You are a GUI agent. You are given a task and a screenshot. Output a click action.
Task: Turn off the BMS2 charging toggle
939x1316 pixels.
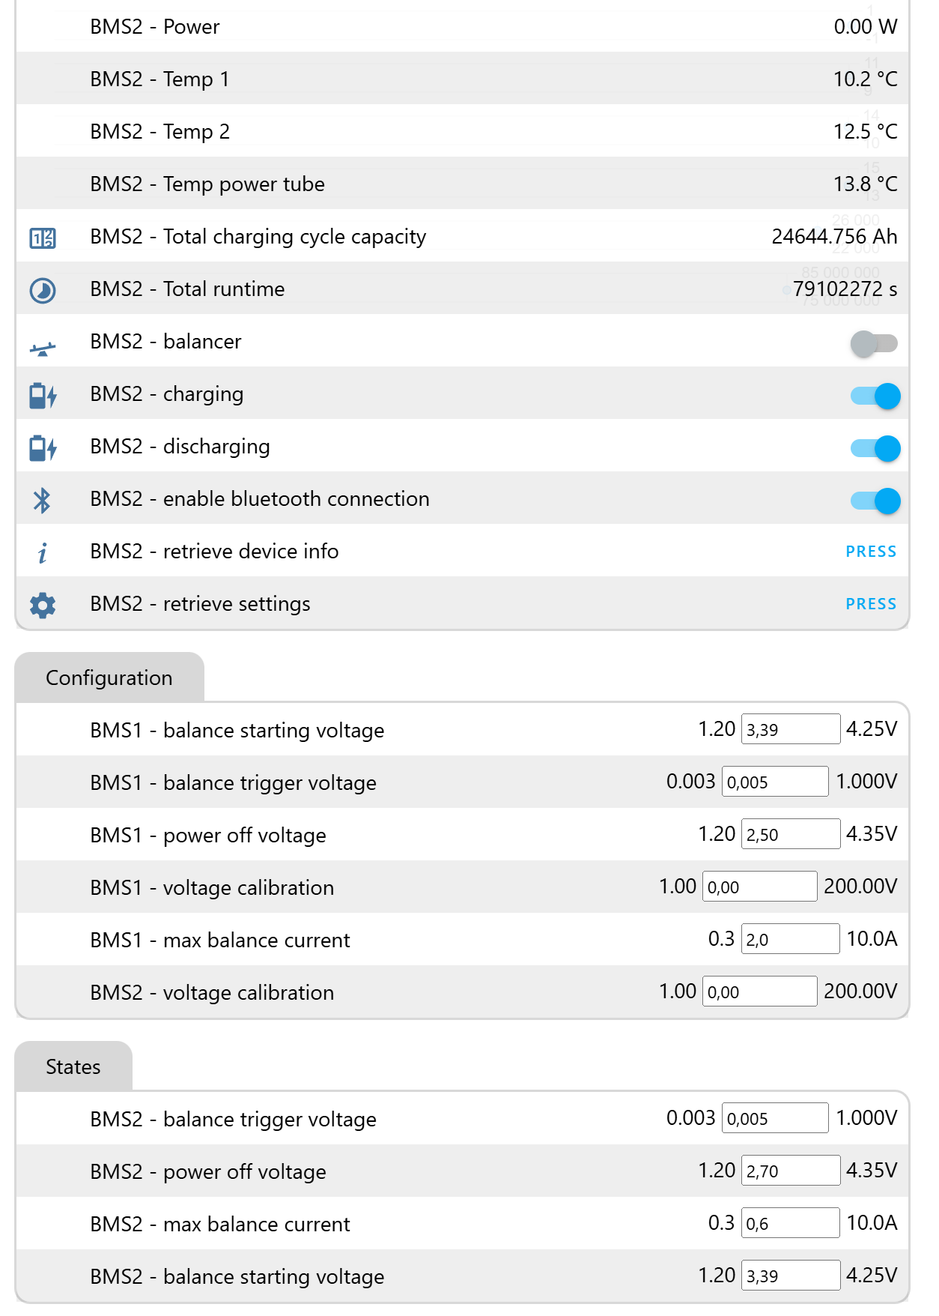click(x=875, y=396)
